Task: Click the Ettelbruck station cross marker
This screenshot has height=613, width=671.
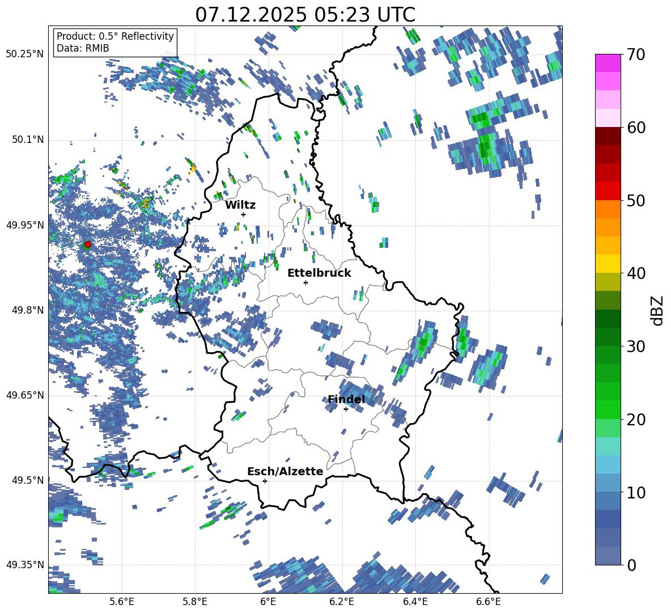Action: (305, 282)
